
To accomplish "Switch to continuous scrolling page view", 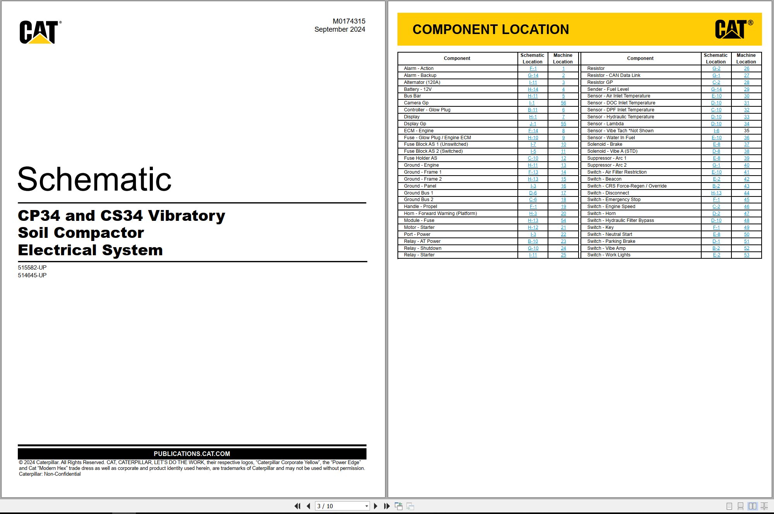I will coord(740,506).
